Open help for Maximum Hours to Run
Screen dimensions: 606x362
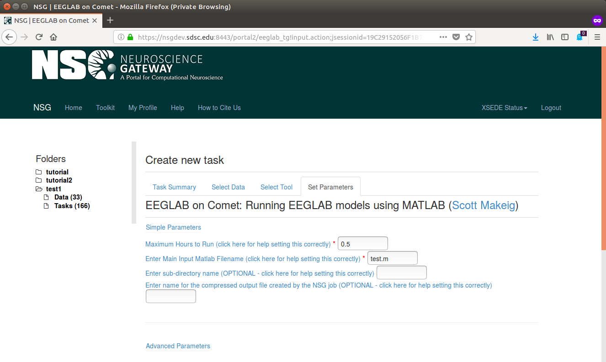tap(238, 244)
